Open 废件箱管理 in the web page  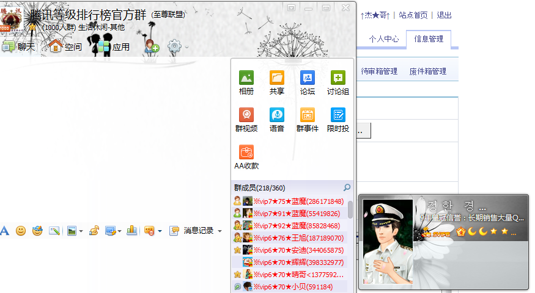pos(428,71)
